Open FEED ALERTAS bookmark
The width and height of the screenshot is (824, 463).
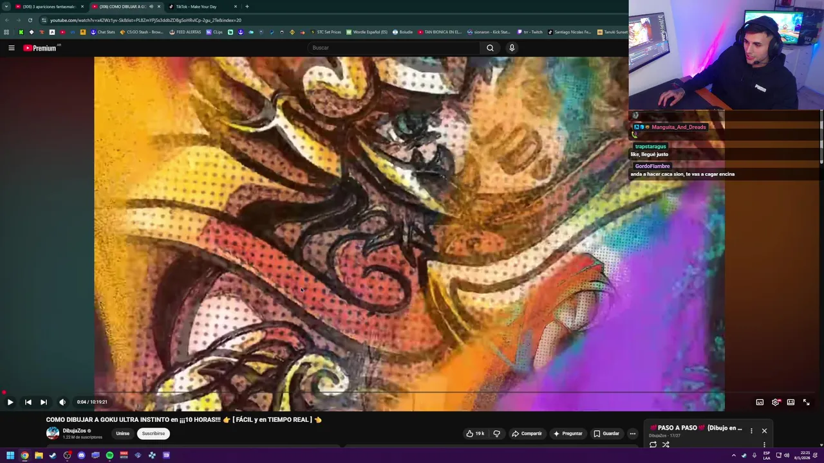[185, 32]
